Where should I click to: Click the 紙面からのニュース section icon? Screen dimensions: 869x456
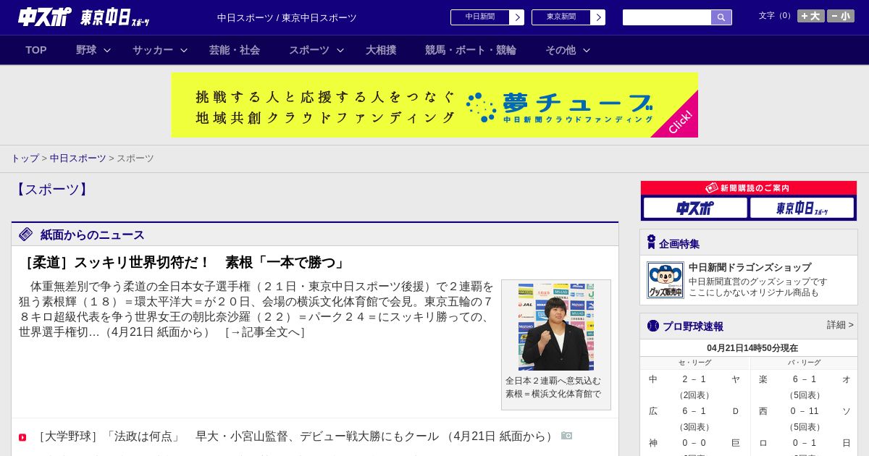[26, 235]
